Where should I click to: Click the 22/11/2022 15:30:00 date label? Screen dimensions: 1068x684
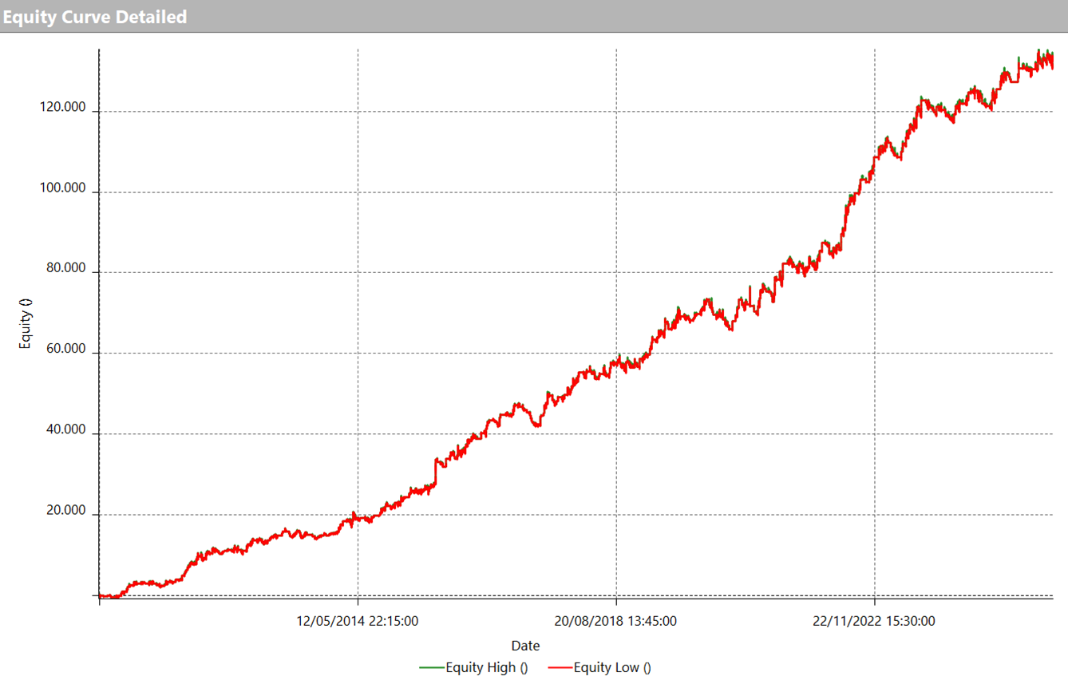tap(874, 621)
